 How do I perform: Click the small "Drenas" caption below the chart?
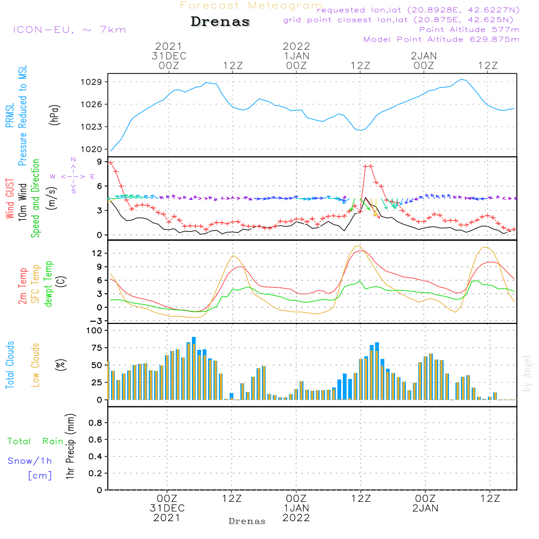[247, 521]
